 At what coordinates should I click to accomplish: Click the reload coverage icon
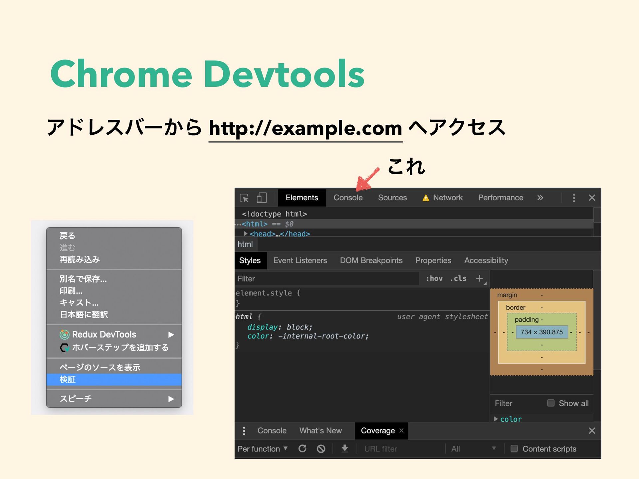pyautogui.click(x=303, y=448)
